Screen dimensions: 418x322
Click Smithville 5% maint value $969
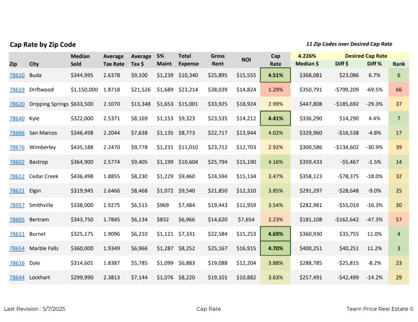click(x=162, y=205)
